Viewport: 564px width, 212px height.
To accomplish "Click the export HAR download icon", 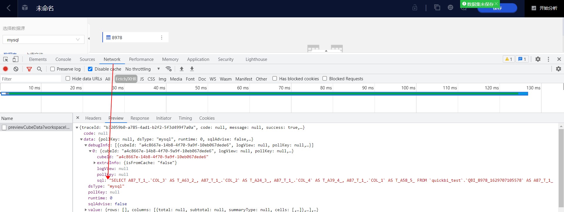I will point(192,69).
